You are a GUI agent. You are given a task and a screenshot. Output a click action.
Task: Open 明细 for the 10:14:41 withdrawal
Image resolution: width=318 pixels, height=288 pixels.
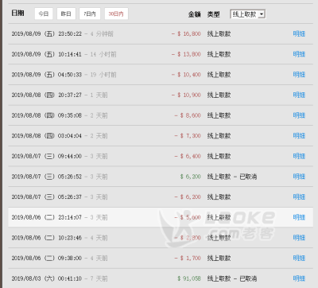(299, 54)
